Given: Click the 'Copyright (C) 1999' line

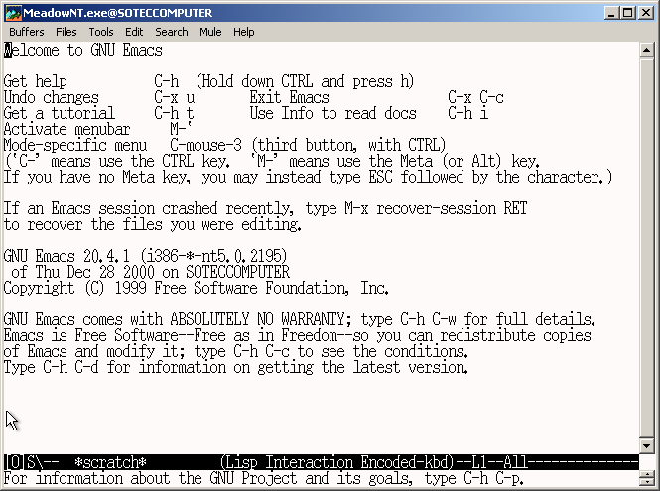Looking at the screenshot, I should point(197,288).
